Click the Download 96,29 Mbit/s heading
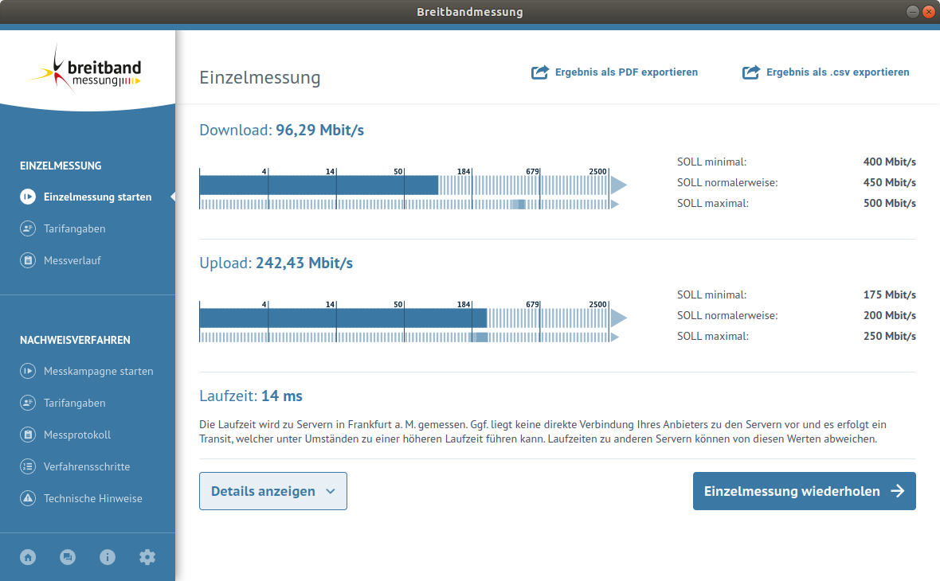Viewport: 940px width, 581px height. coord(281,130)
